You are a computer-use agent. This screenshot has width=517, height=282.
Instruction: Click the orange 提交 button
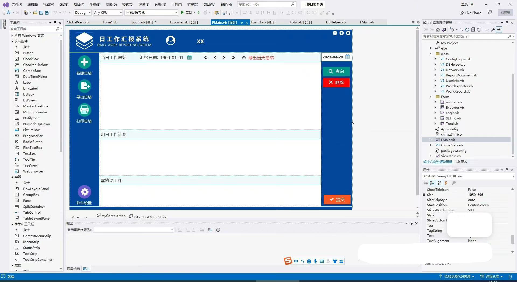pyautogui.click(x=337, y=199)
